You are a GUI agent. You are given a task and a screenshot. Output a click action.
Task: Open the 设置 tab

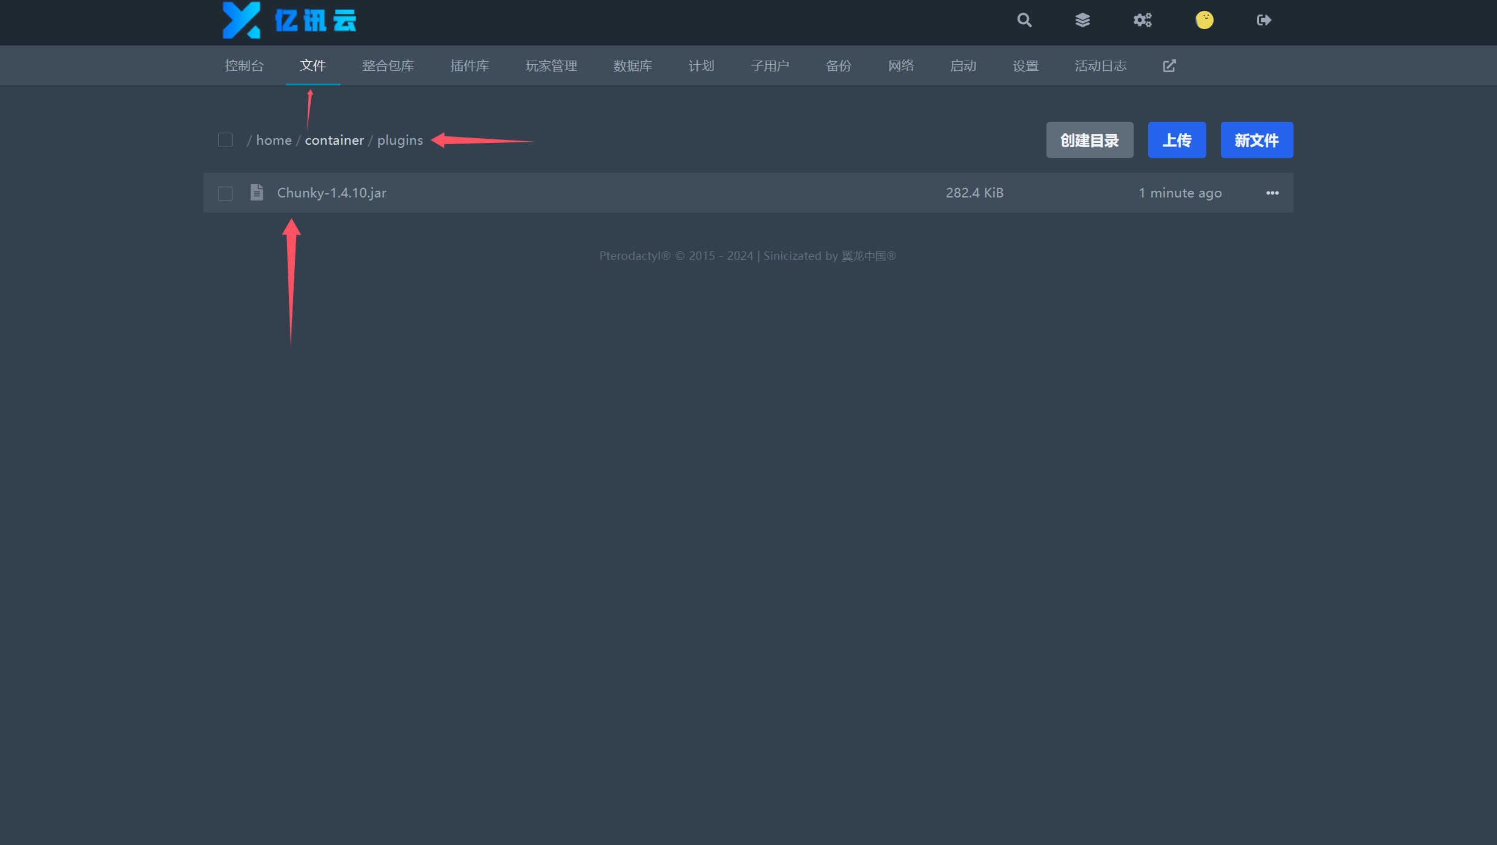pyautogui.click(x=1026, y=66)
